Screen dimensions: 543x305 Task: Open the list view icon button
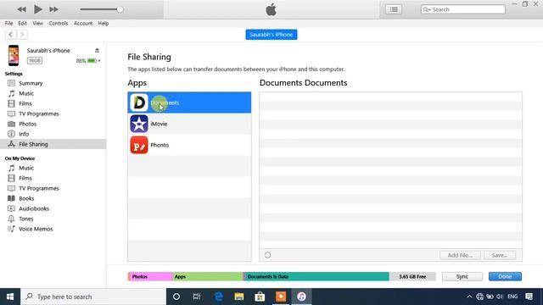click(394, 9)
